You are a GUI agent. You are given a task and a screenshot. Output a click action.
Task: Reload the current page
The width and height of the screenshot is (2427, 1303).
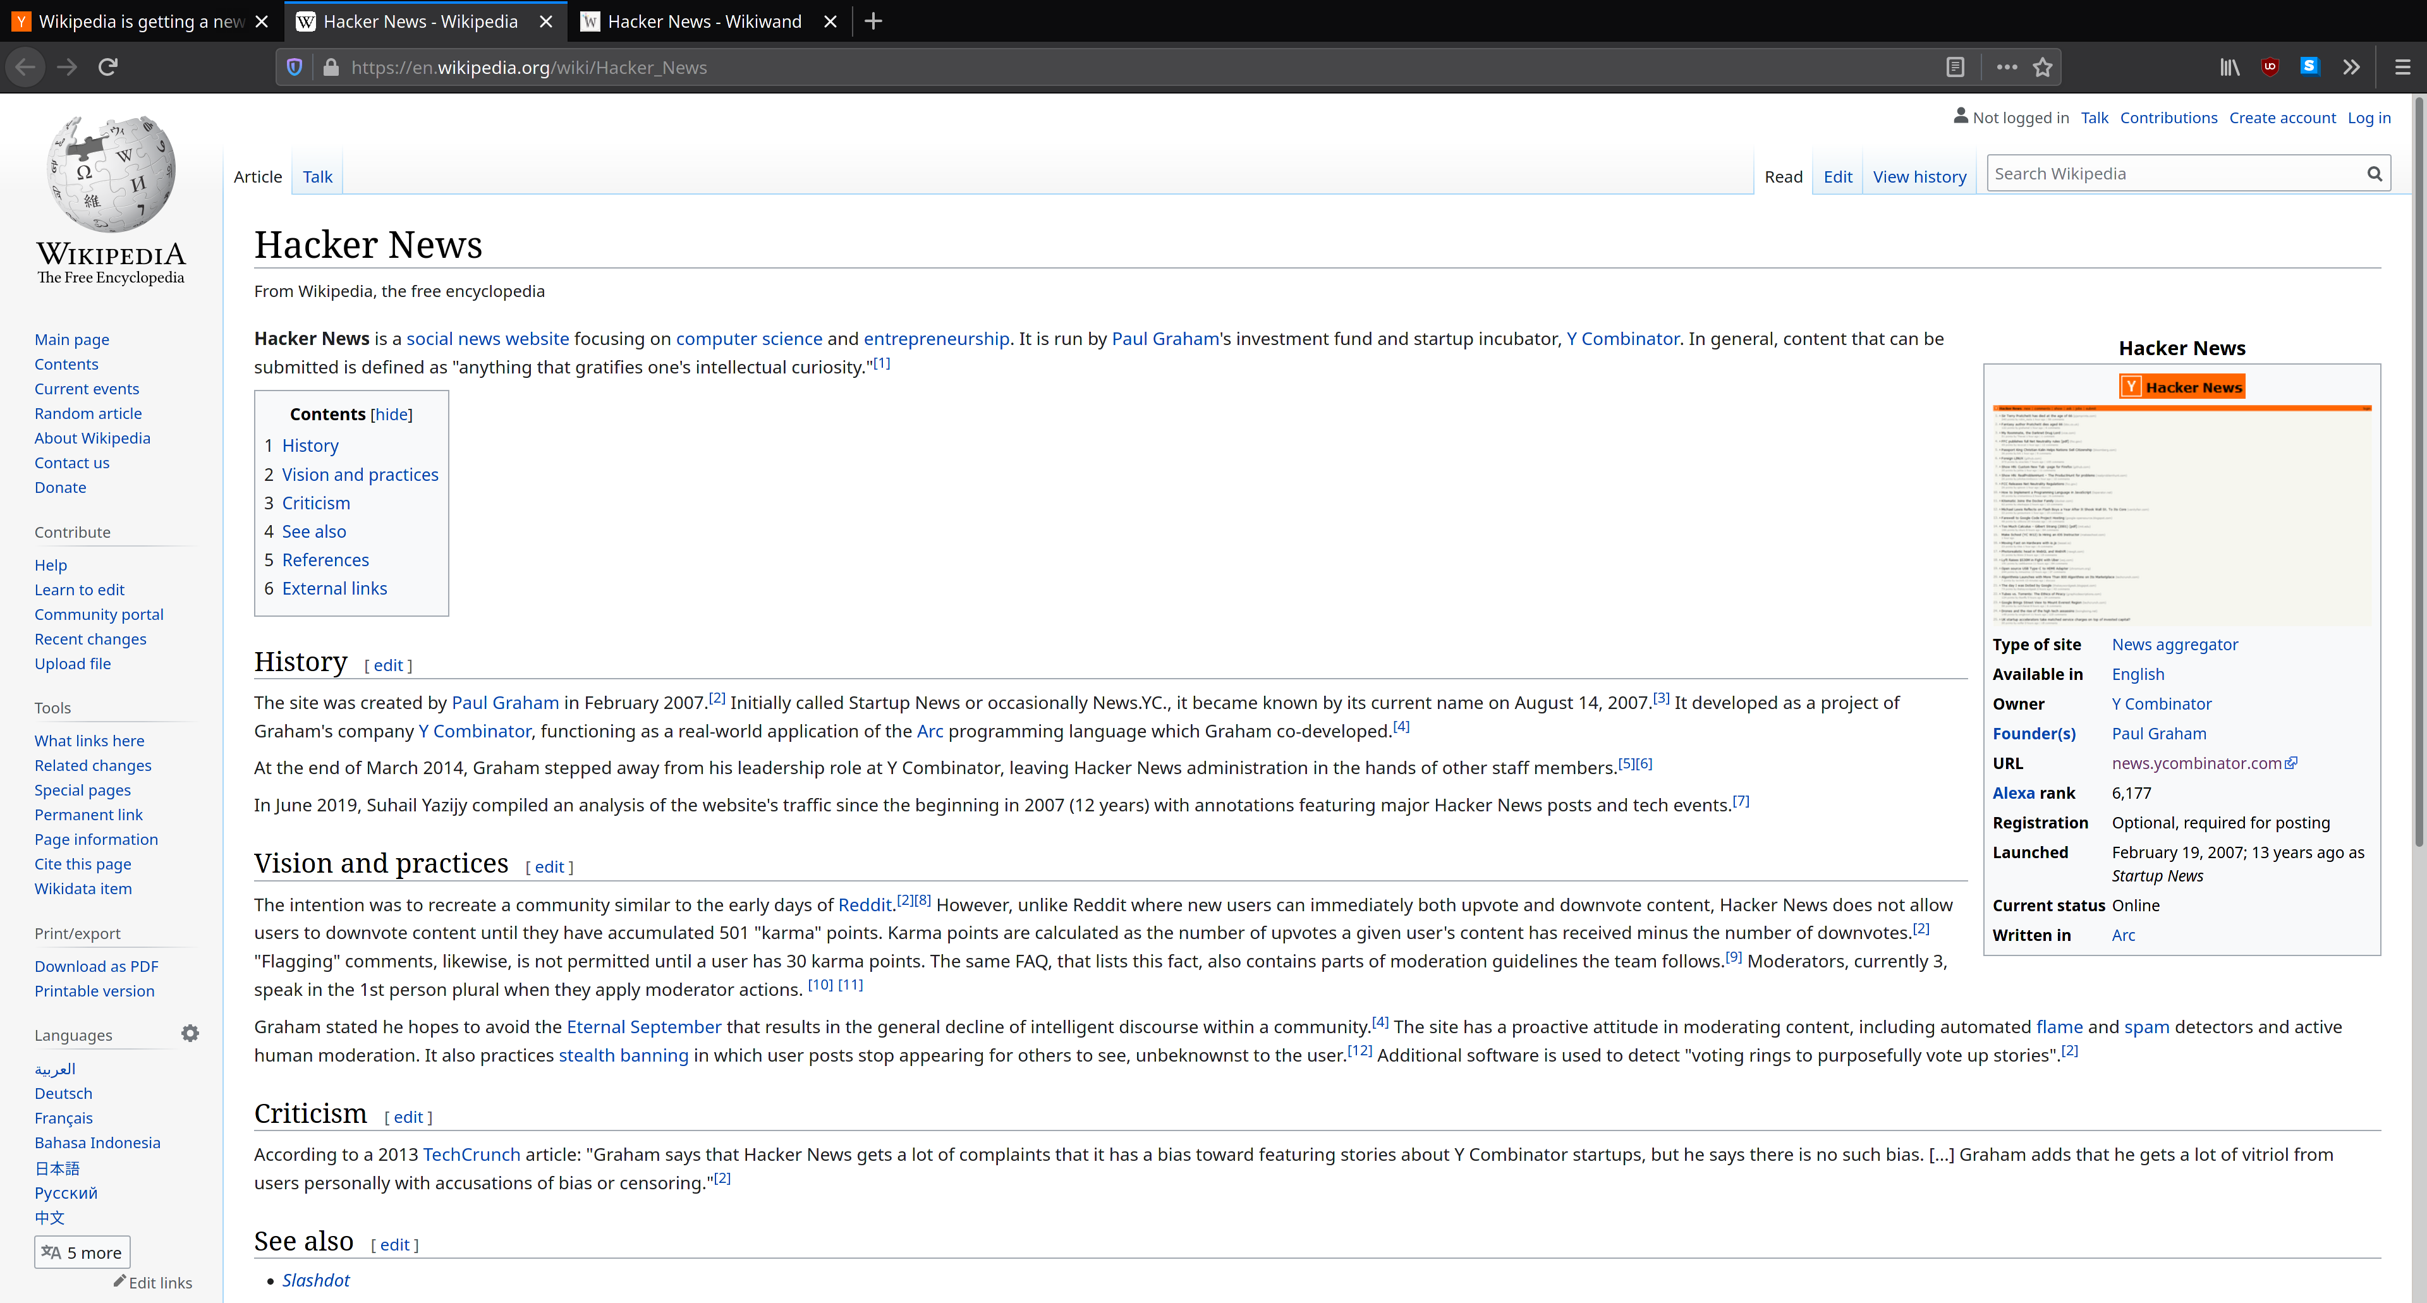click(x=108, y=67)
